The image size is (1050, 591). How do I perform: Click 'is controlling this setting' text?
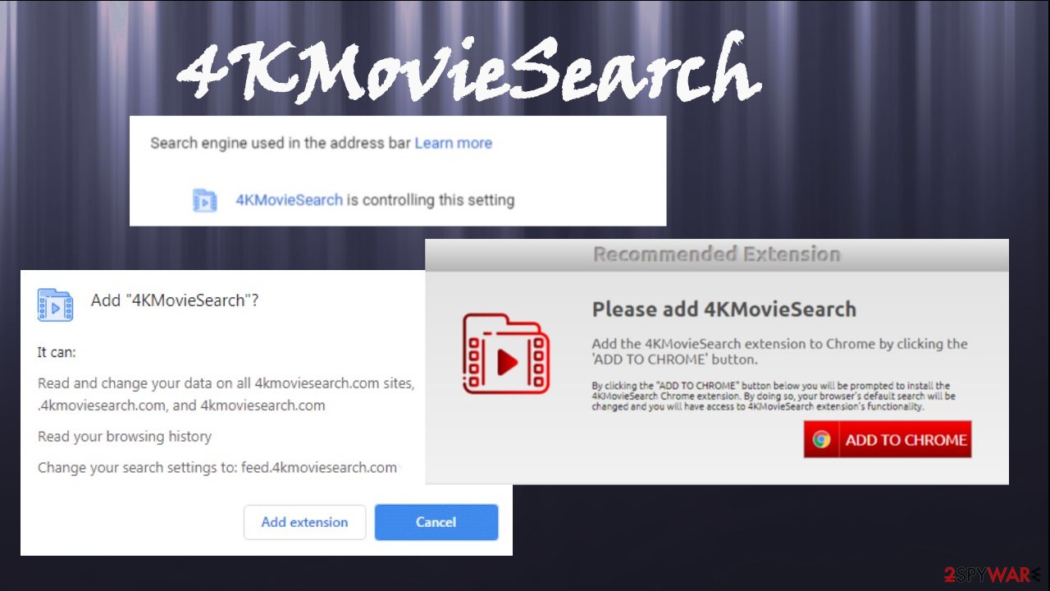[x=430, y=199]
